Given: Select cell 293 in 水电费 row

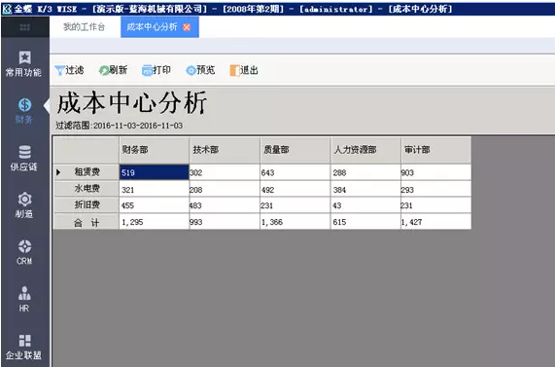Looking at the screenshot, I should [x=436, y=189].
